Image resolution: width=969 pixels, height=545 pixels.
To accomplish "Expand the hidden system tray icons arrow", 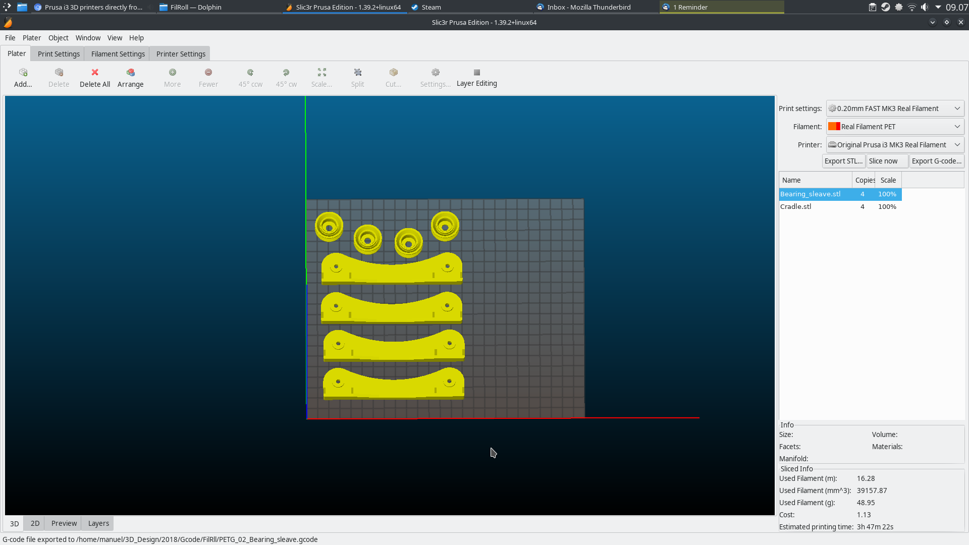I will (938, 7).
